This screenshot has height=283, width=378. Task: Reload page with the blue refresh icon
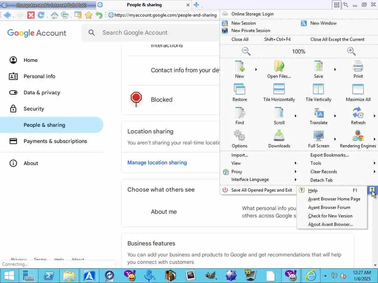(x=41, y=15)
